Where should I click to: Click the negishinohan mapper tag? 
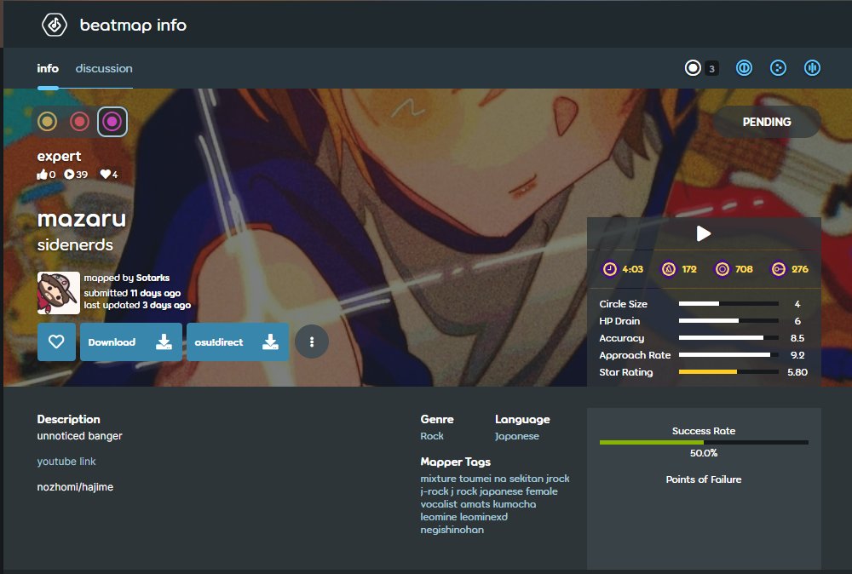click(452, 530)
